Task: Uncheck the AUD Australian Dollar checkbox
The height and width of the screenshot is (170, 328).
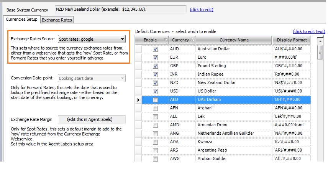Action: pyautogui.click(x=155, y=49)
